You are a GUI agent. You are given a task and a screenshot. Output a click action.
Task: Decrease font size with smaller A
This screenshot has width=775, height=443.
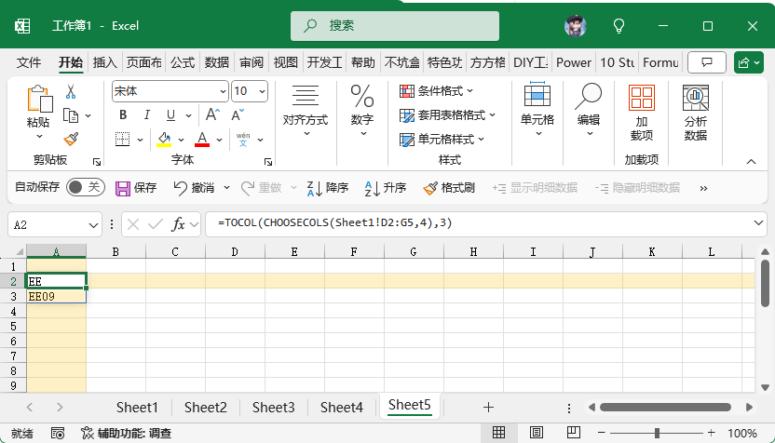tap(238, 115)
